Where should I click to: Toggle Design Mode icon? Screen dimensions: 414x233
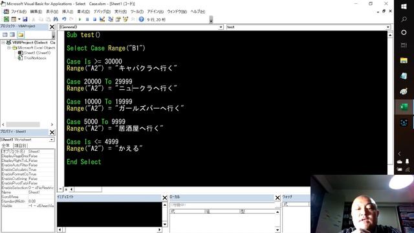point(102,19)
